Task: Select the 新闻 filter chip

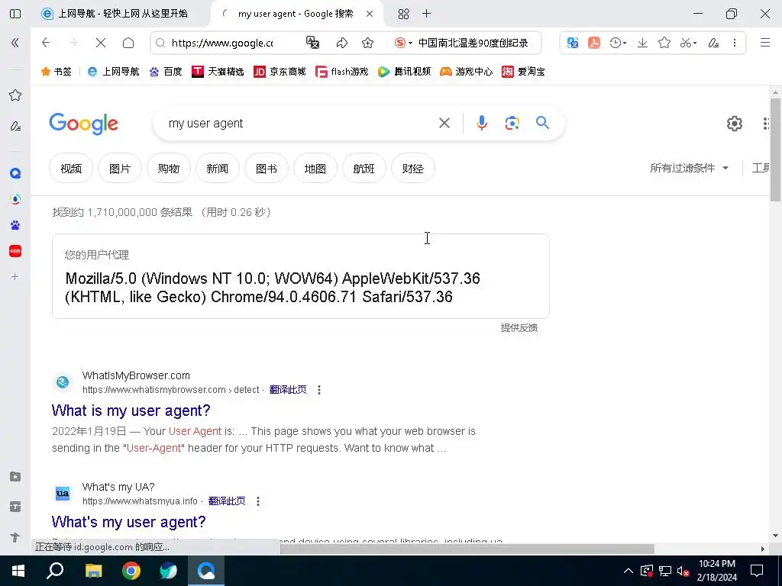Action: coord(218,169)
